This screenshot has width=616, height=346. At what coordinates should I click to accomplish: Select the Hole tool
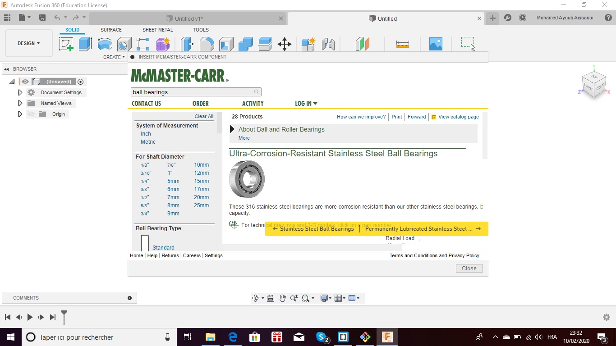124,44
